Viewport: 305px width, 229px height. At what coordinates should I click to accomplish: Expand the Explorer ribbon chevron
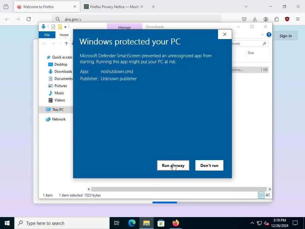point(262,35)
